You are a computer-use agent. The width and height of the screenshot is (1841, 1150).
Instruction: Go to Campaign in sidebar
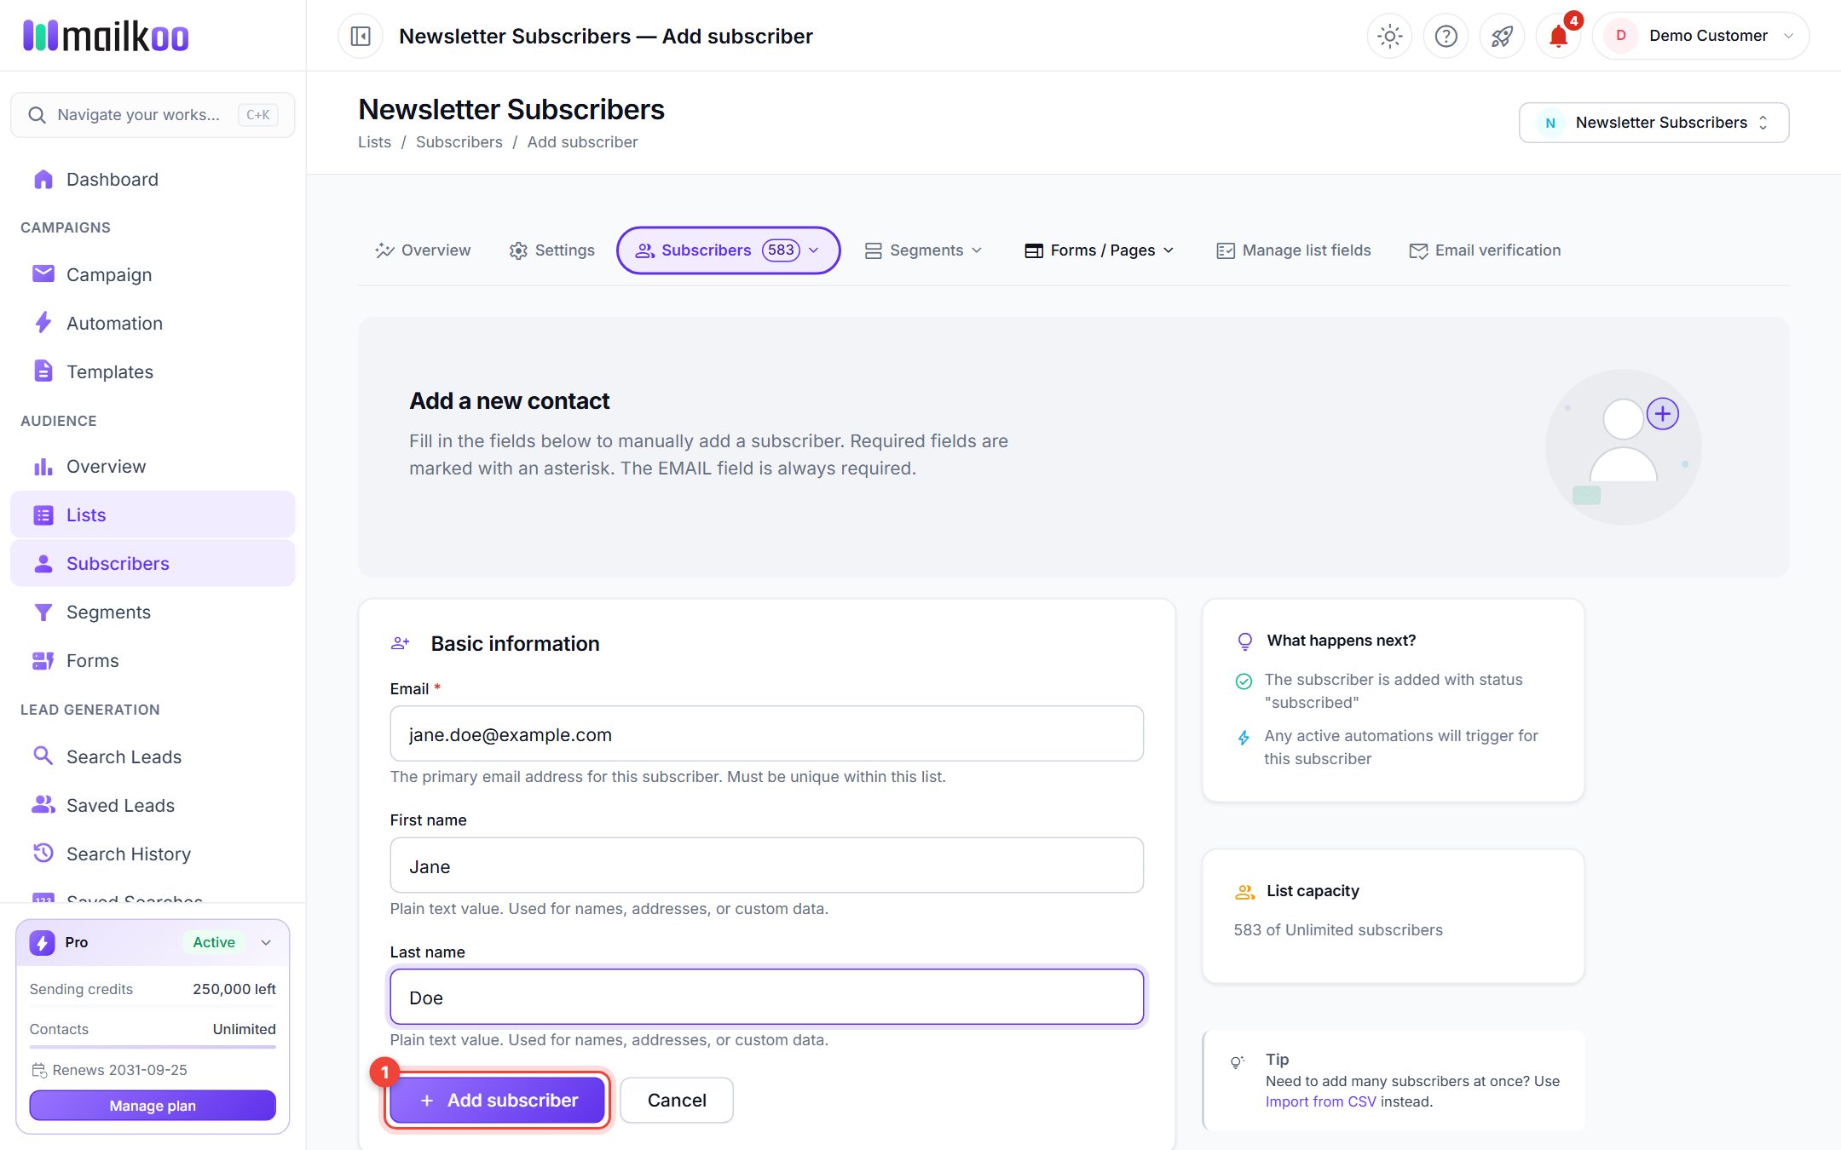[x=153, y=274]
